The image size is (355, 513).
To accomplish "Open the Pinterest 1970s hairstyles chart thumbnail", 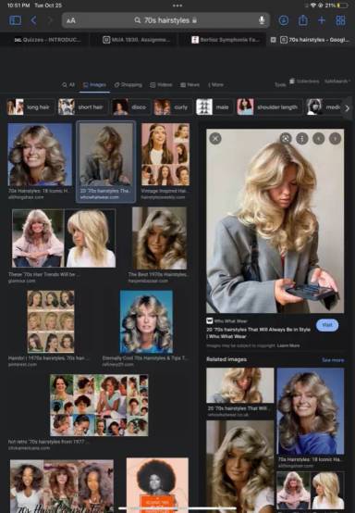I will click(x=51, y=321).
